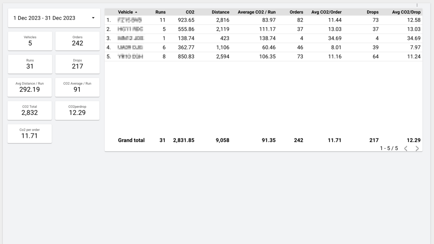Sort table by Drops column header
The image size is (434, 244).
click(x=373, y=12)
